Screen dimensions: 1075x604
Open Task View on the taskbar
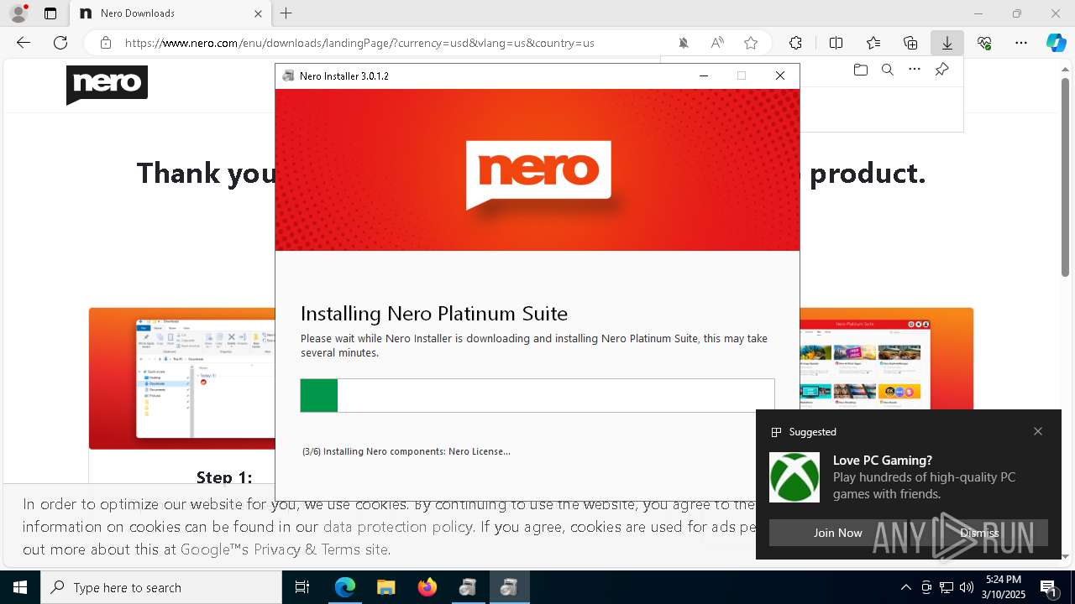point(302,587)
